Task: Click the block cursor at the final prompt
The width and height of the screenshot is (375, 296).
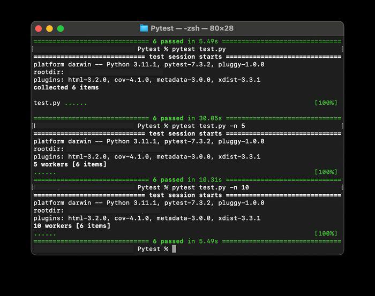Action: (x=174, y=249)
